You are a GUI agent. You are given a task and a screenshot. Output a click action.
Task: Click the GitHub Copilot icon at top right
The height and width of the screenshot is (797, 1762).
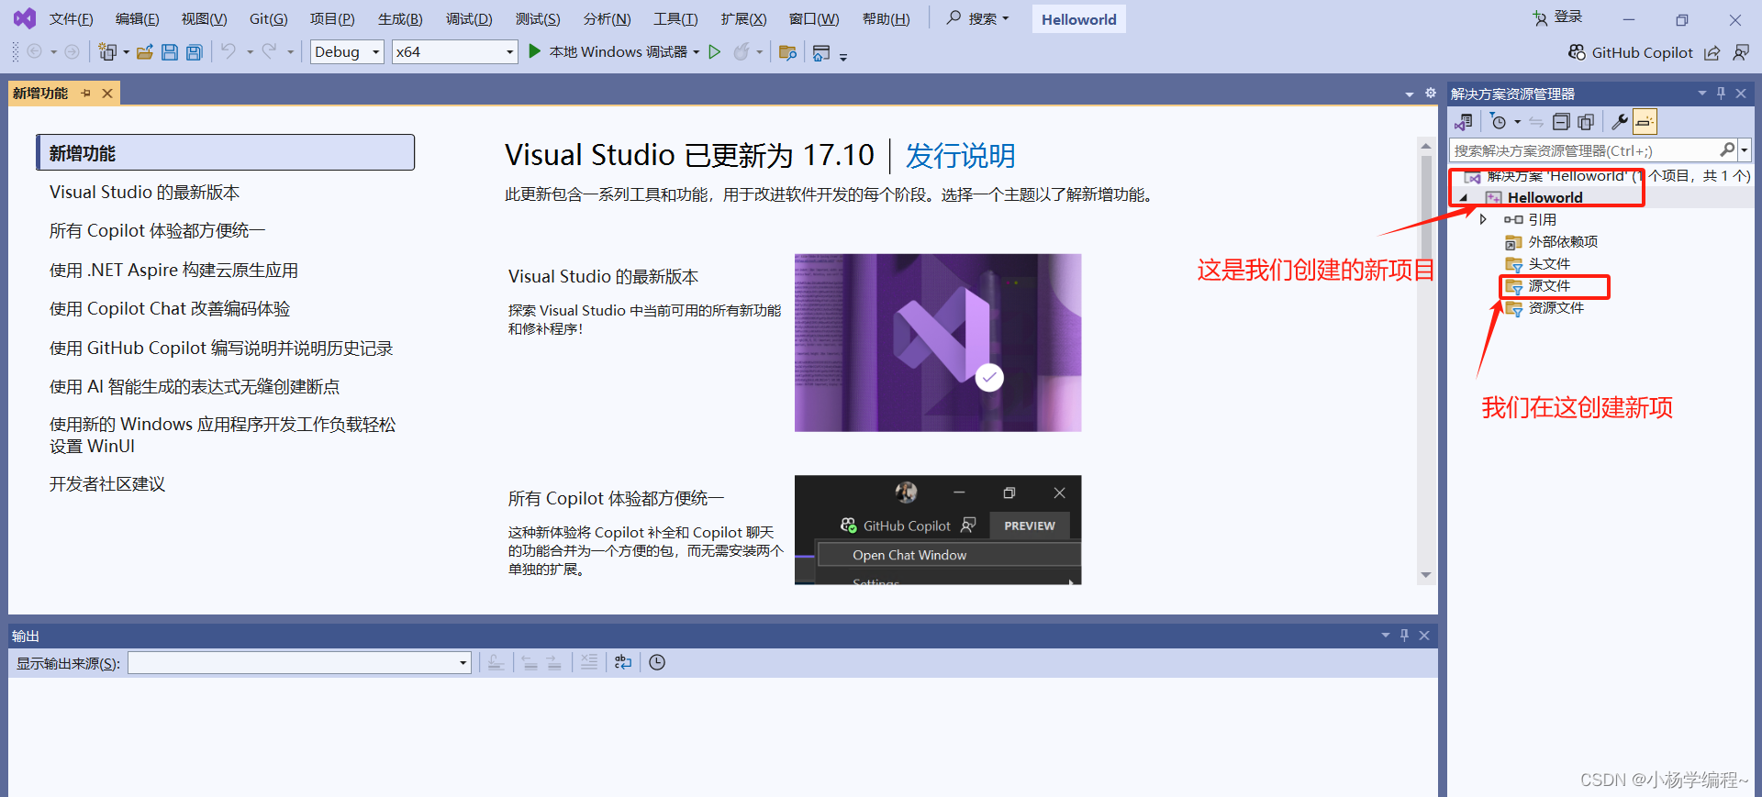tap(1577, 52)
